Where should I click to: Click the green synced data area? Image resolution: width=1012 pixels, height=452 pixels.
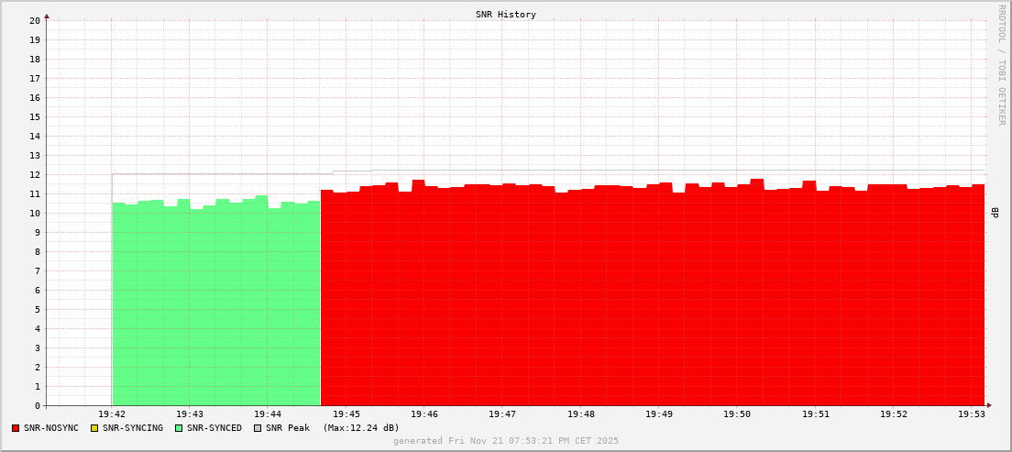(216, 303)
